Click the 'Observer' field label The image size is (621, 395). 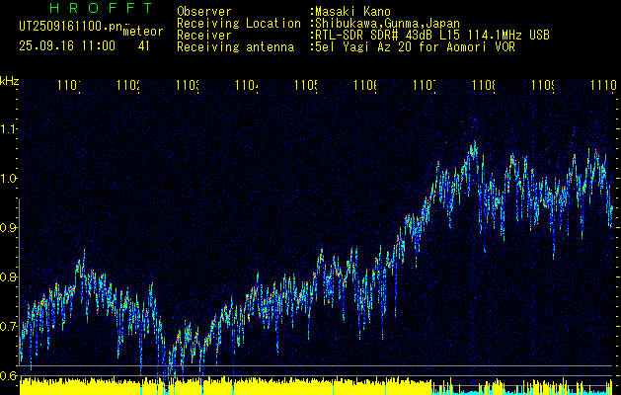click(204, 12)
